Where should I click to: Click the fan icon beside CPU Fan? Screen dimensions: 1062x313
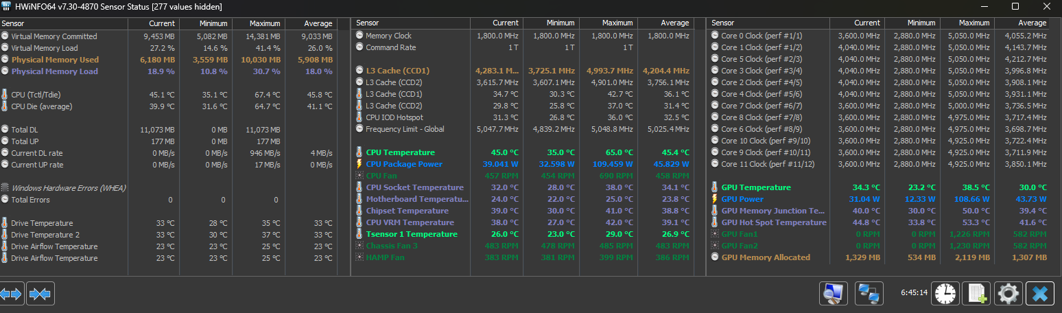[x=359, y=176]
